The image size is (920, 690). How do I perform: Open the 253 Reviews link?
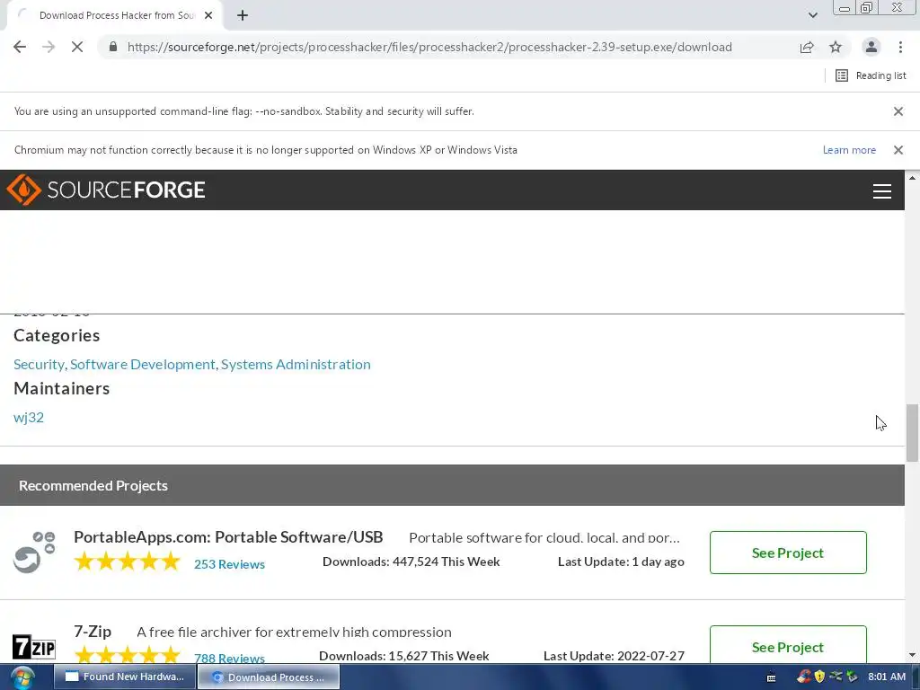pyautogui.click(x=229, y=564)
